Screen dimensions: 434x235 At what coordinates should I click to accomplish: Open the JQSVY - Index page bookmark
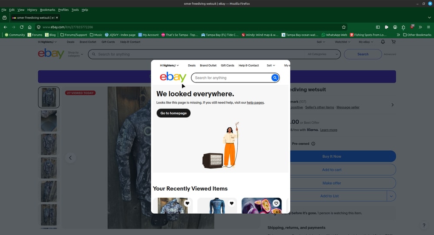point(120,35)
